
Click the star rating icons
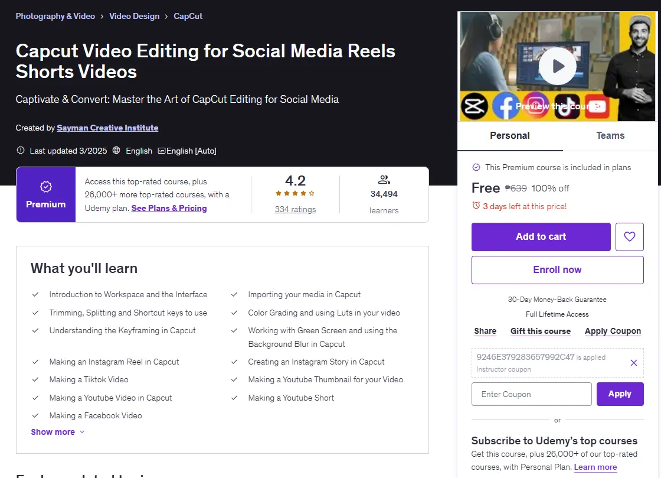pyautogui.click(x=295, y=193)
